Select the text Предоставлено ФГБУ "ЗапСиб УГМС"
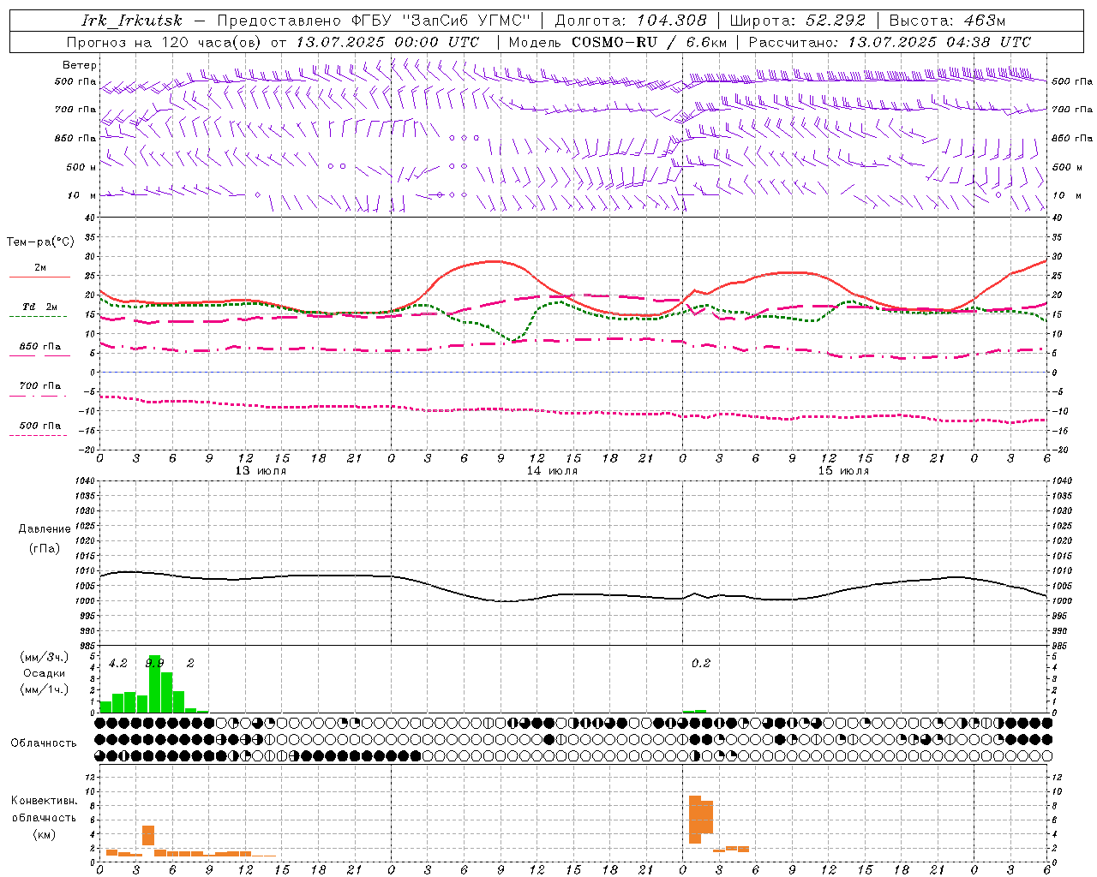The width and height of the screenshot is (1097, 877). (x=375, y=21)
